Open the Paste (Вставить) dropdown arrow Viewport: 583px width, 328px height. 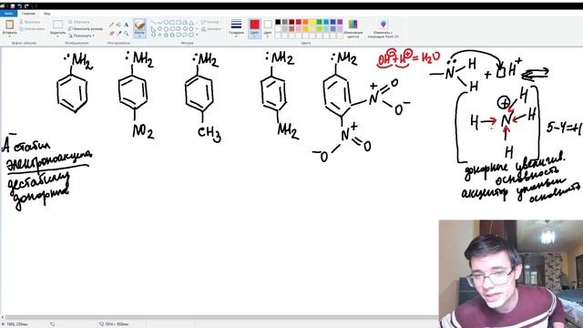9,36
